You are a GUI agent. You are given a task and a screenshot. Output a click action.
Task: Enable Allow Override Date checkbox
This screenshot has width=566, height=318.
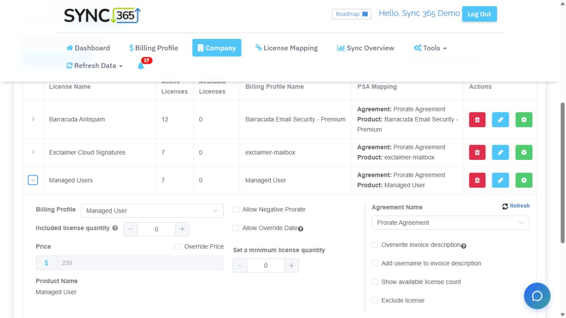[236, 228]
